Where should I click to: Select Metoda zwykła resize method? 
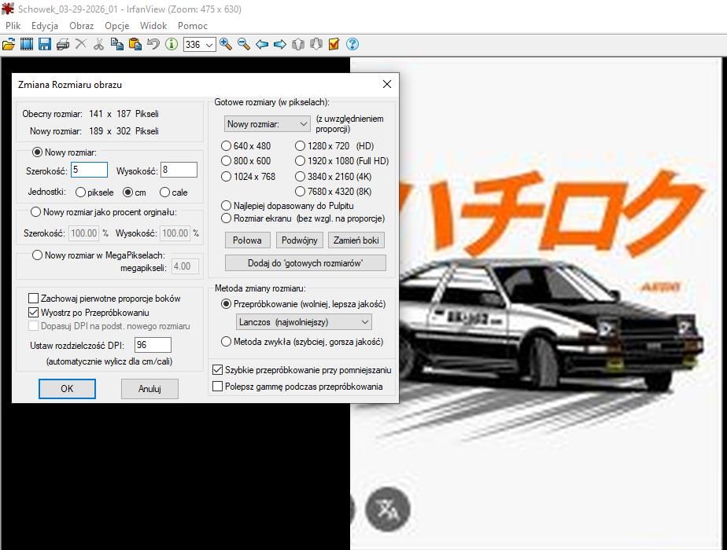[x=226, y=342]
